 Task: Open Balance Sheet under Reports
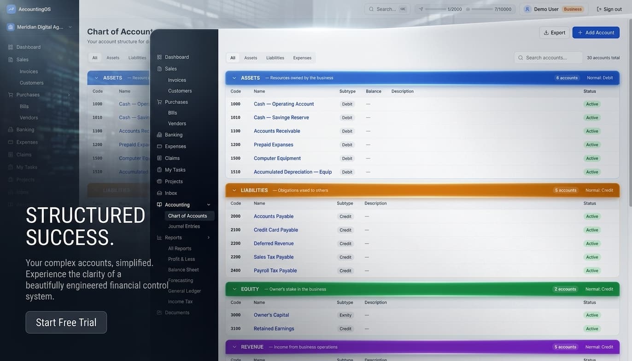[x=183, y=270]
